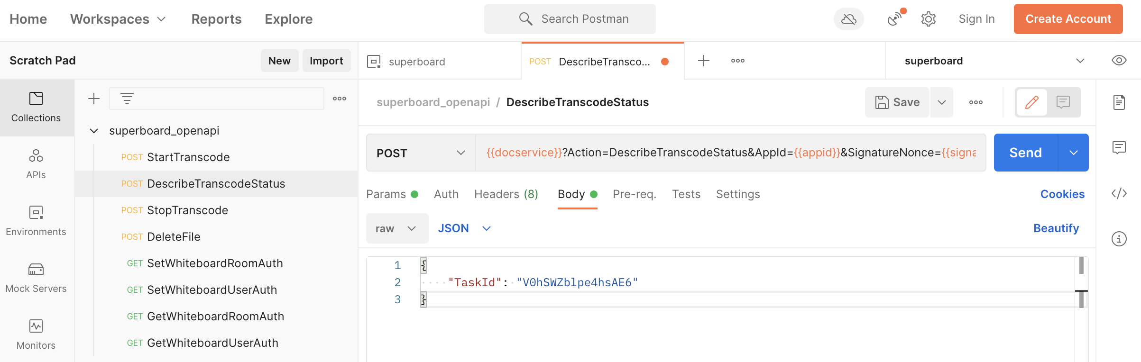The height and width of the screenshot is (362, 1141).
Task: Click the Search Postman field
Action: point(570,19)
